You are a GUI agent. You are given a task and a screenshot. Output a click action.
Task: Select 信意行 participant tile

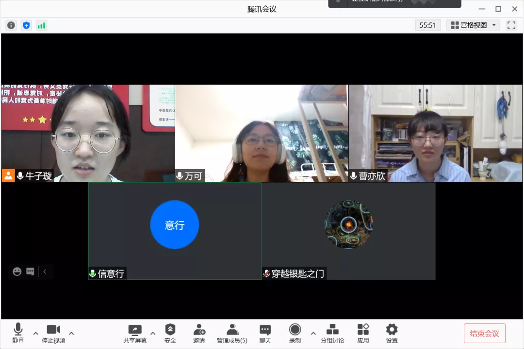pos(175,231)
